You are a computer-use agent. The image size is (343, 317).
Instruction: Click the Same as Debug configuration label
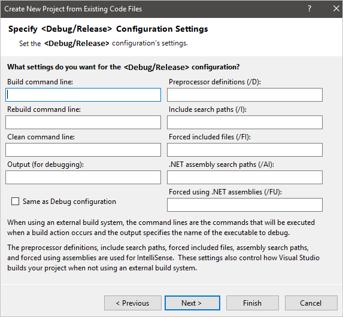69,202
